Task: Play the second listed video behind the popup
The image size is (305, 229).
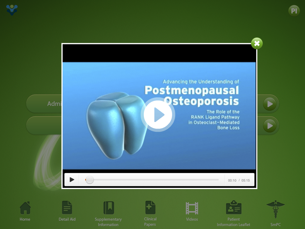Action: tap(270, 126)
